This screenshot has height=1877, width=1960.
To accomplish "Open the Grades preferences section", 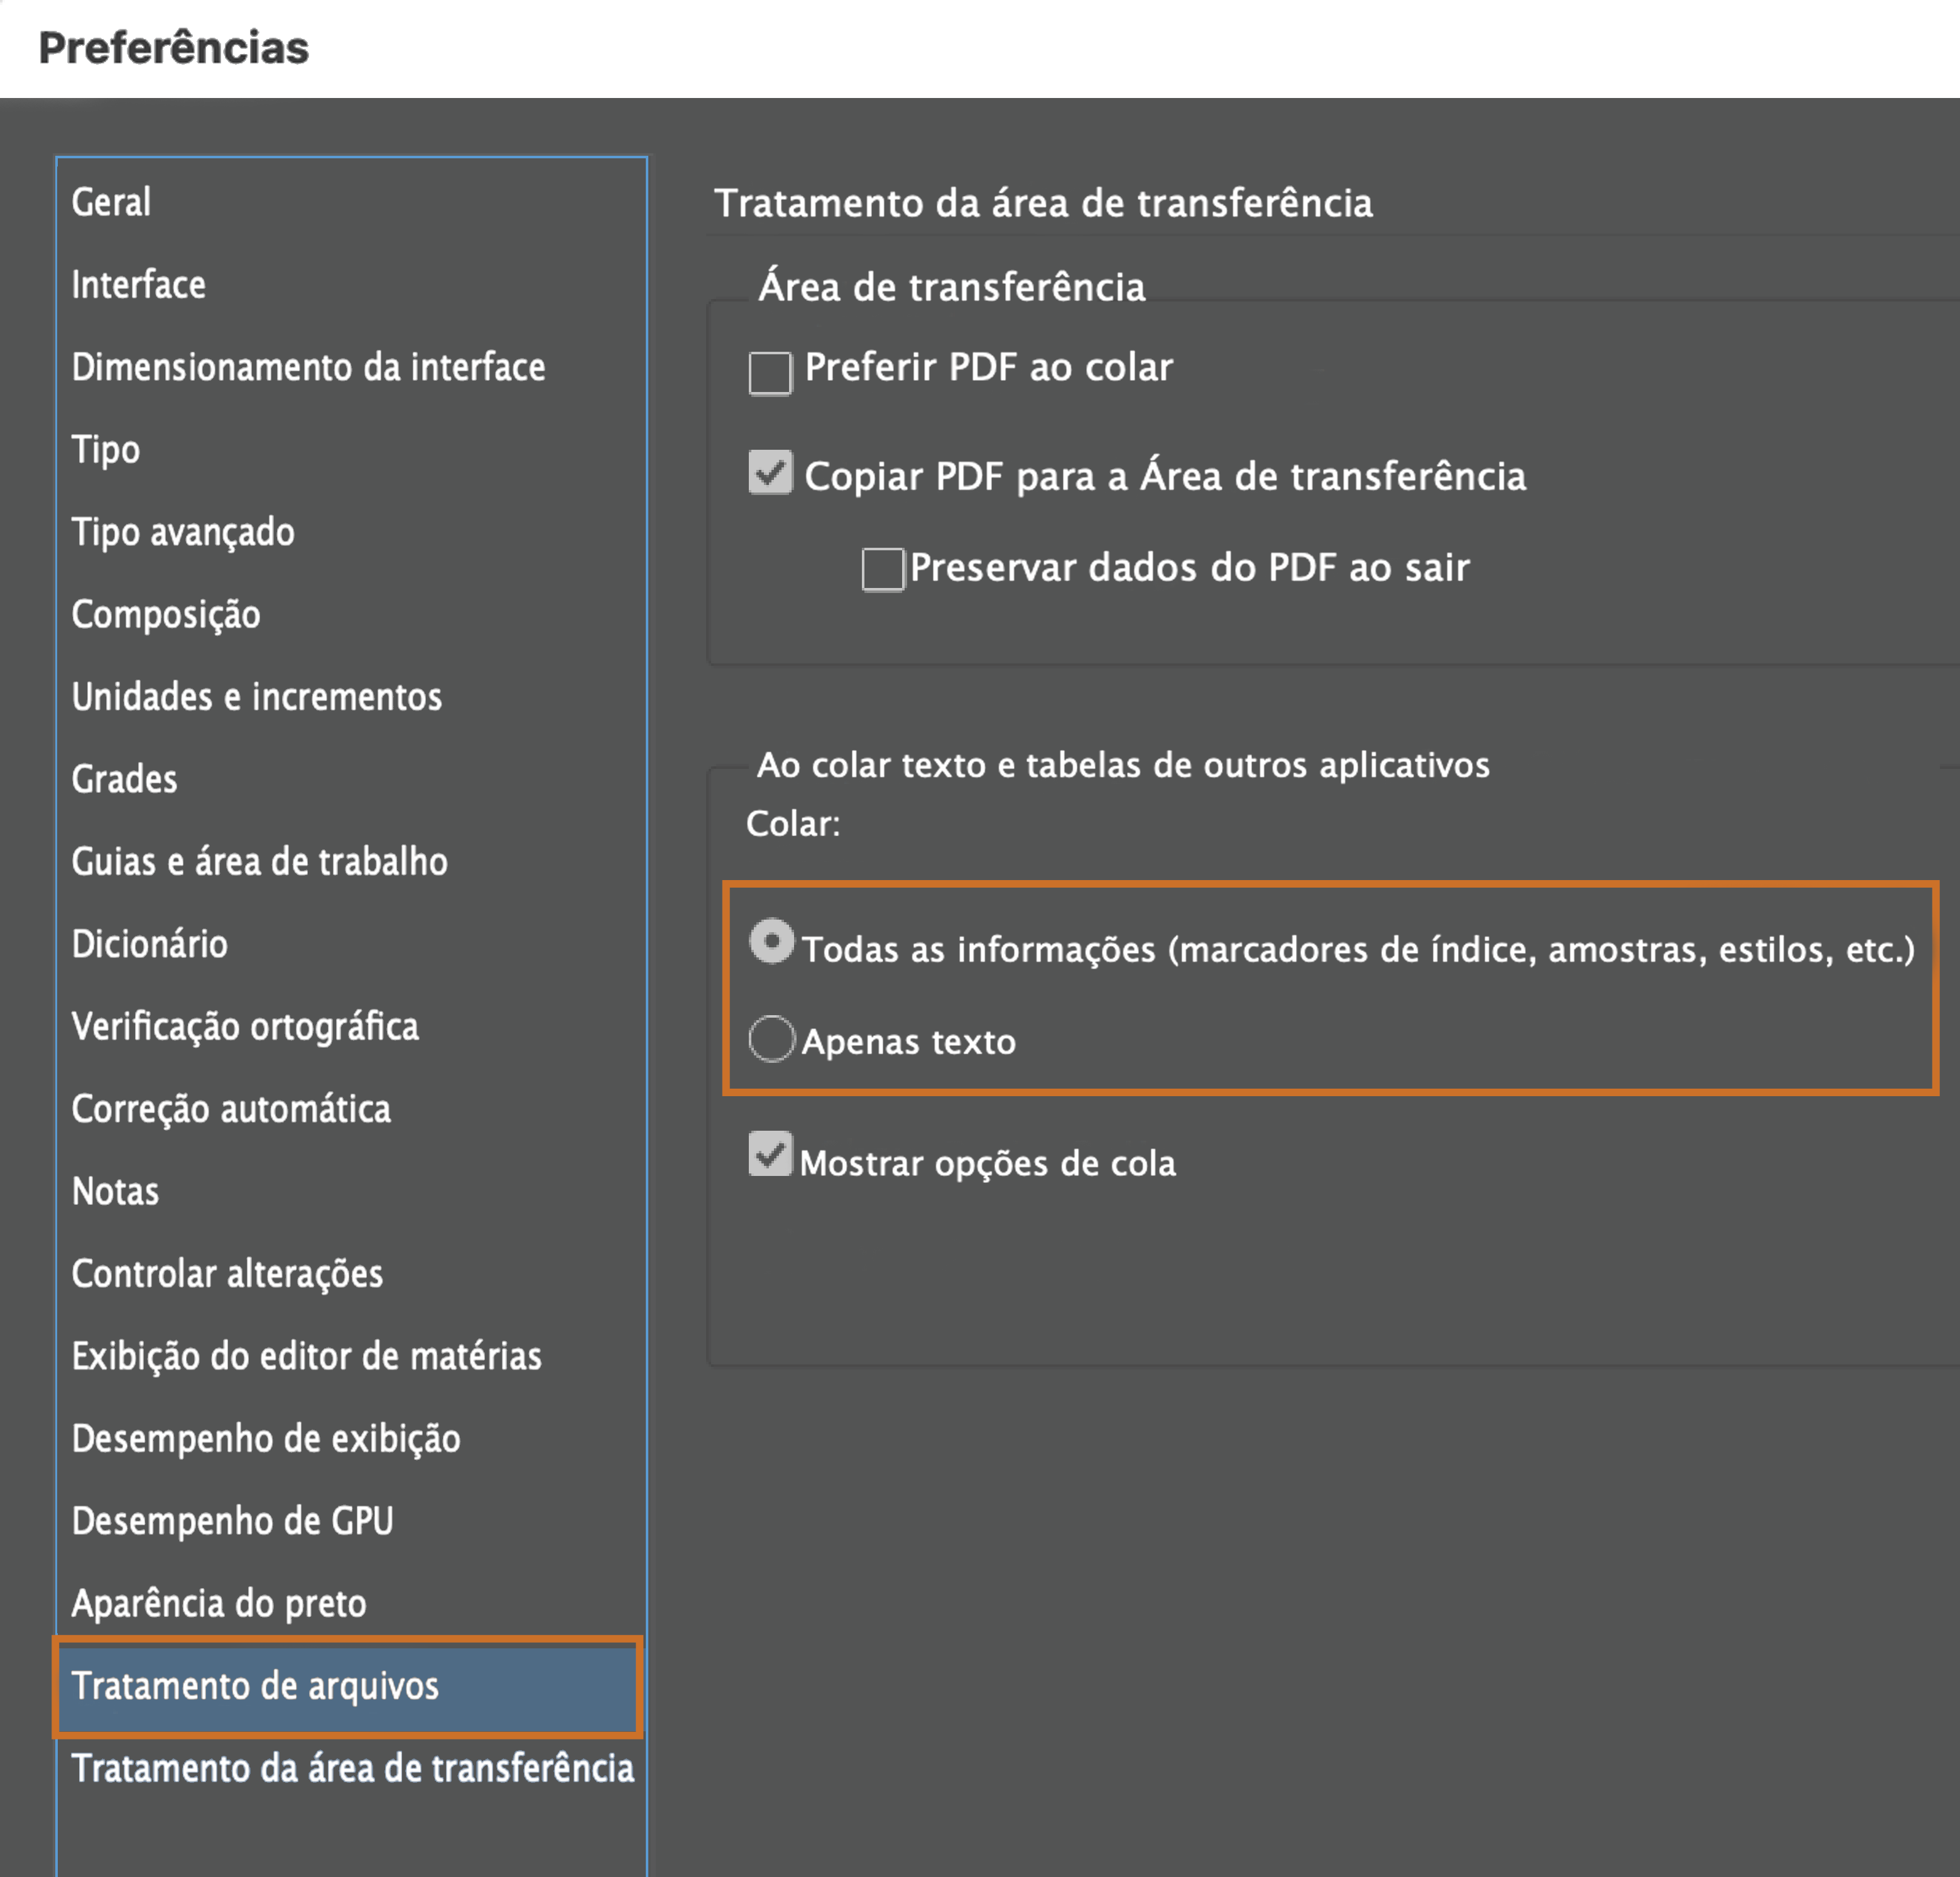I will point(124,779).
